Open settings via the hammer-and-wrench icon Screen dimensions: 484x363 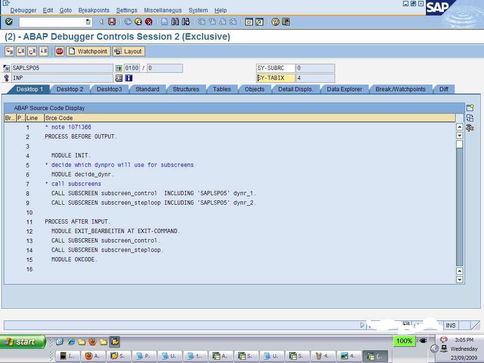point(469,128)
